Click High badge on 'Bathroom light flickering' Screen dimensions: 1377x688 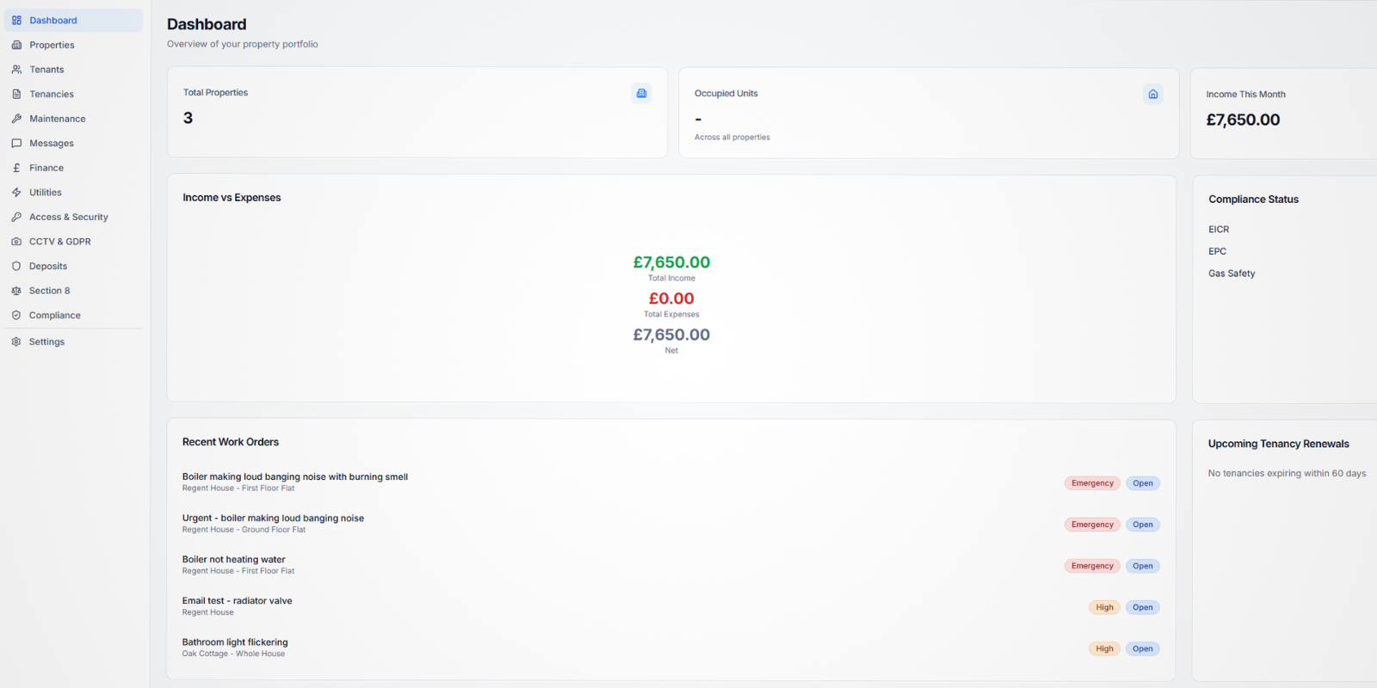click(1104, 648)
